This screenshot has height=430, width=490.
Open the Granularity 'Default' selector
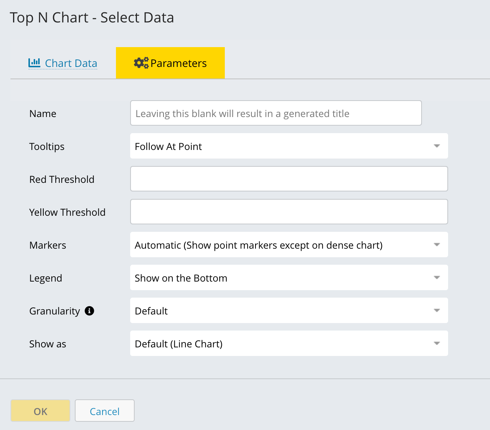coord(281,311)
